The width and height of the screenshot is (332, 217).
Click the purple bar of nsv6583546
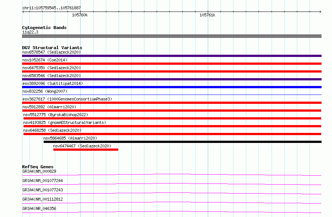click(172, 79)
